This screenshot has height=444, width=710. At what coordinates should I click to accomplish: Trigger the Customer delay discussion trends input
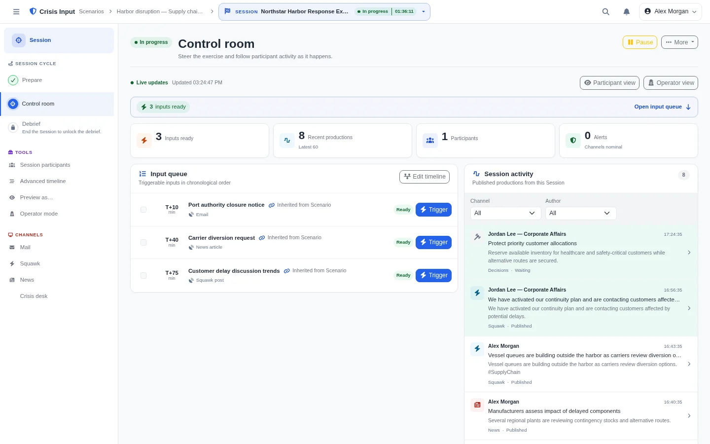(433, 275)
